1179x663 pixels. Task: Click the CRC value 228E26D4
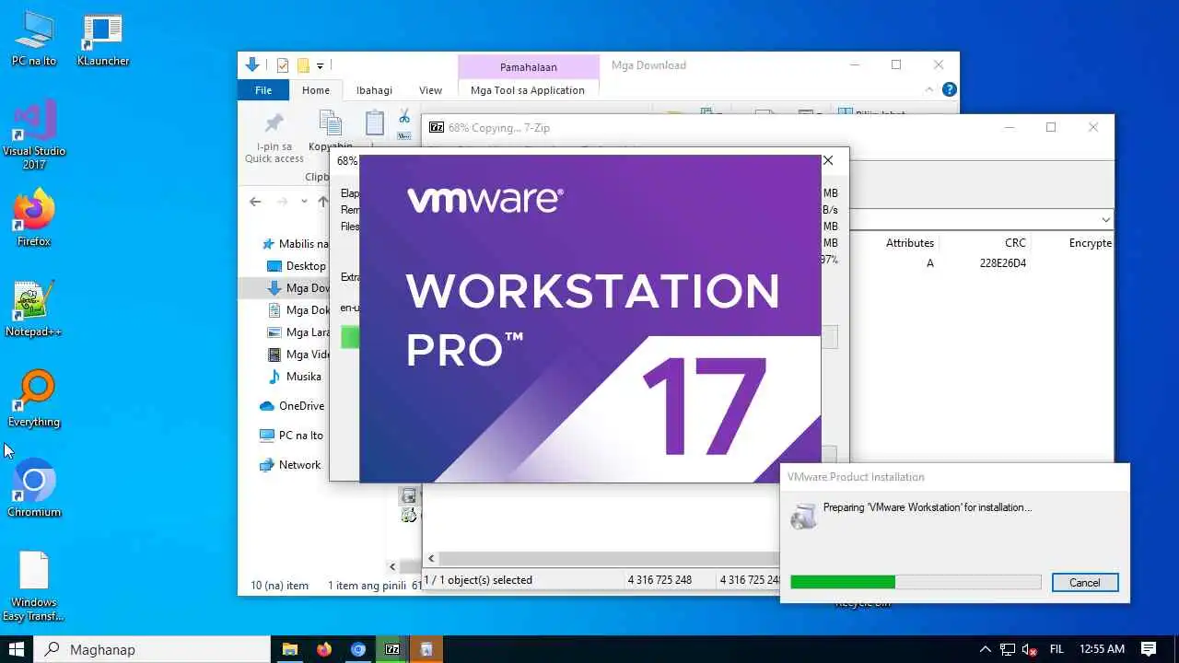point(1003,263)
